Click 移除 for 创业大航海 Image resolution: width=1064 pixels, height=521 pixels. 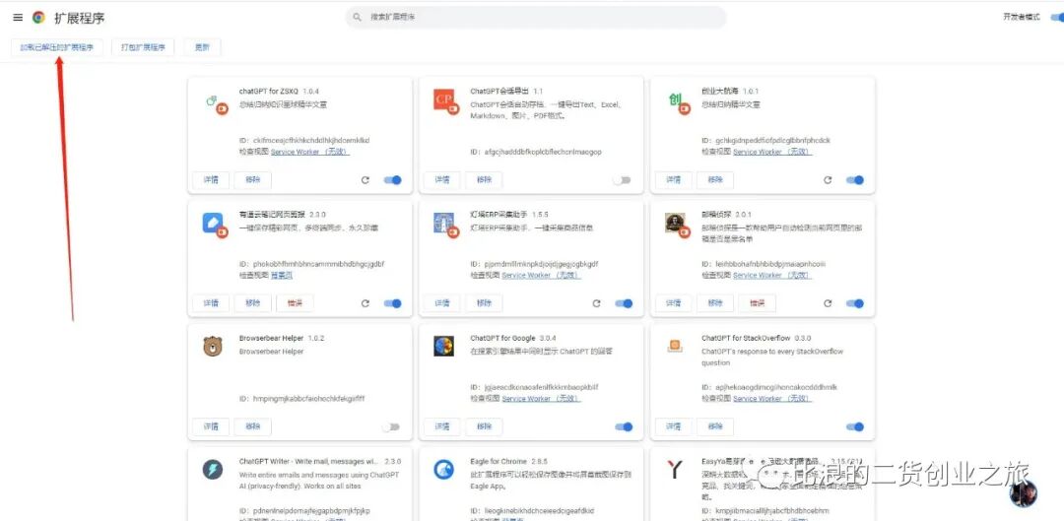coord(715,180)
